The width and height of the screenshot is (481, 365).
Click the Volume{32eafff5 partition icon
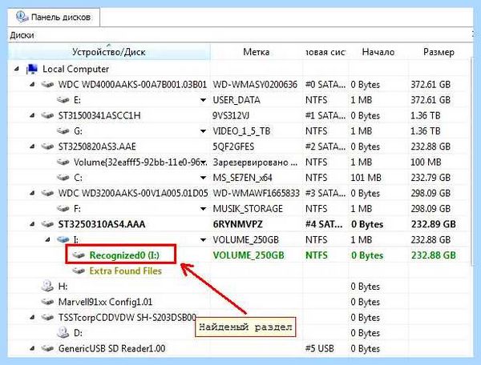coord(63,162)
